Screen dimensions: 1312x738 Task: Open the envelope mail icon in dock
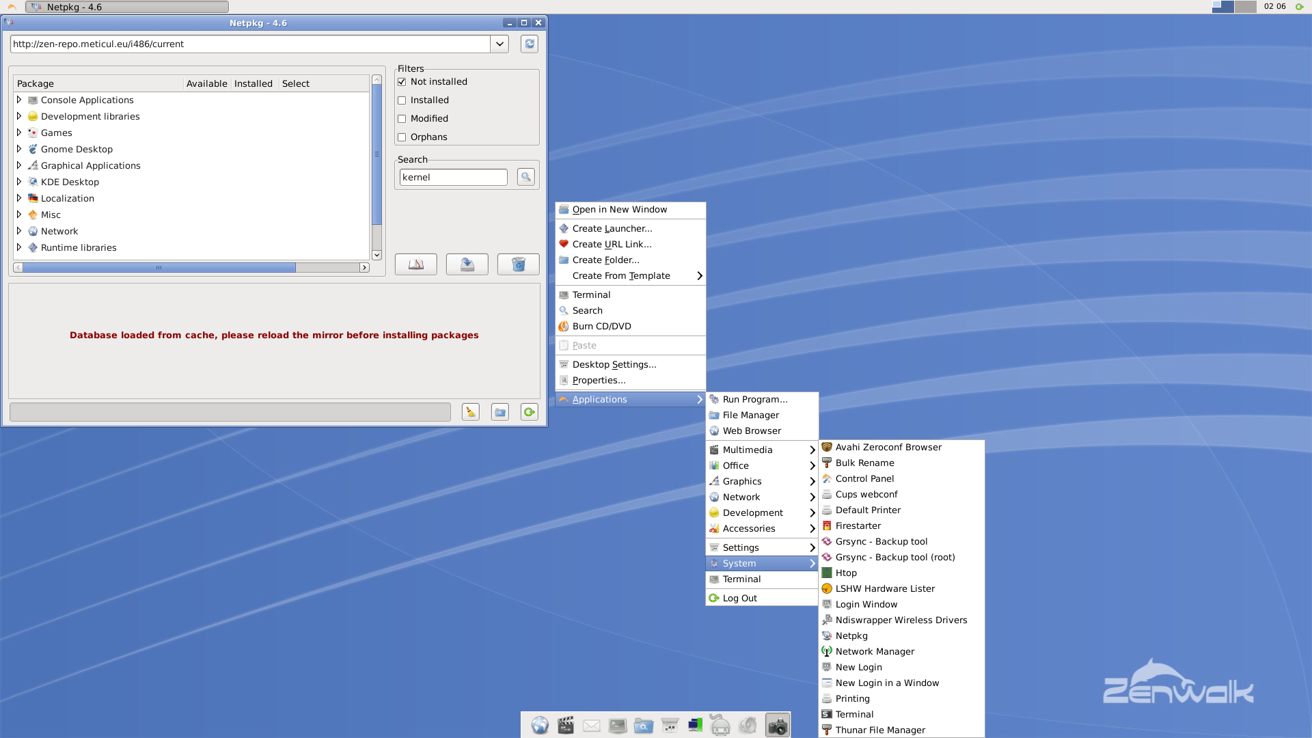[592, 725]
